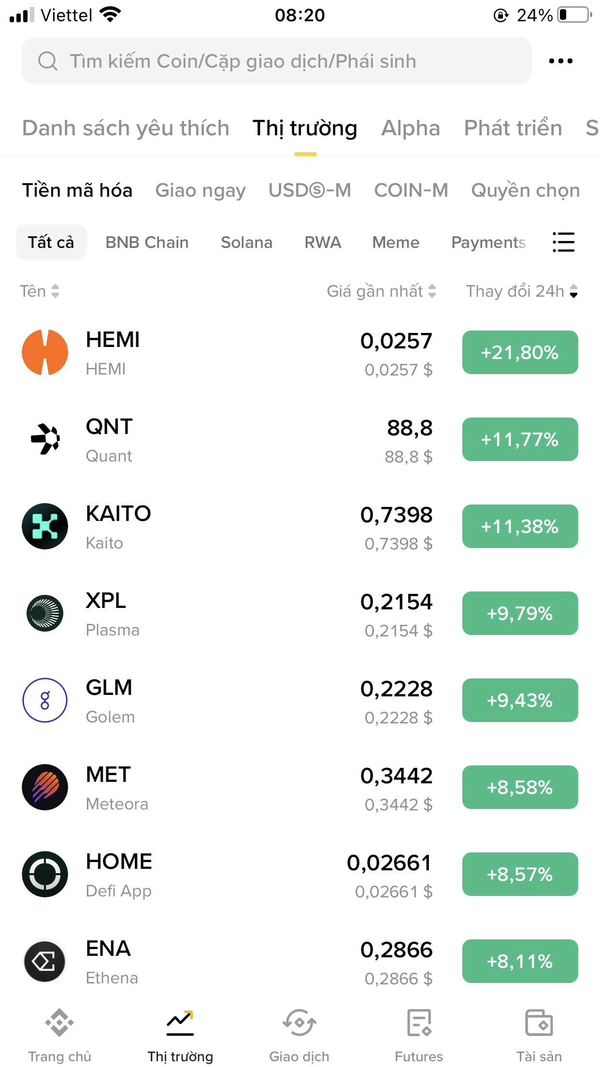
Task: Tap the HEMI orange coin icon
Action: [x=45, y=352]
